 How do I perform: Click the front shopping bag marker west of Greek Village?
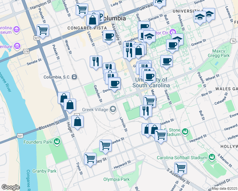coord(70,105)
